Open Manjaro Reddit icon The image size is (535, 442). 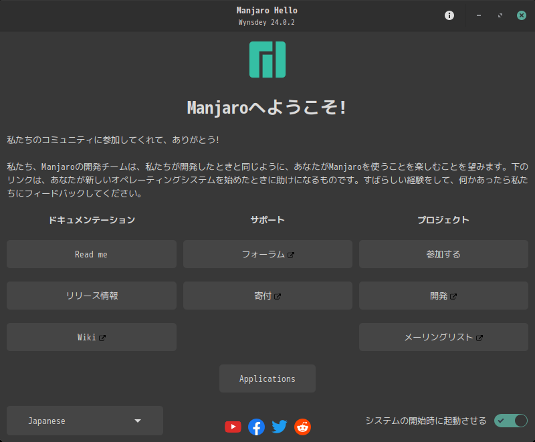point(303,427)
